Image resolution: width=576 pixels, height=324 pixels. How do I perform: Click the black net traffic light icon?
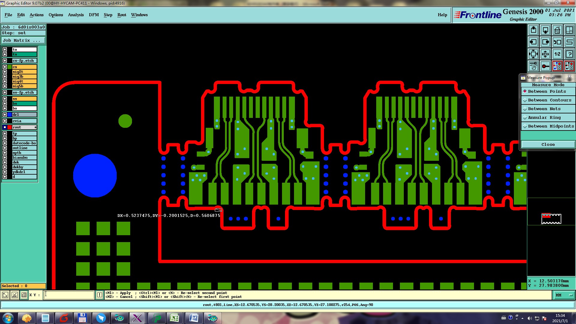tap(569, 66)
